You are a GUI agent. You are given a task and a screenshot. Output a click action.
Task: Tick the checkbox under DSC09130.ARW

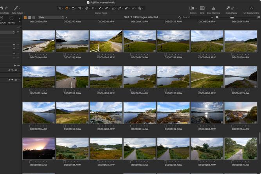coord(31,161)
